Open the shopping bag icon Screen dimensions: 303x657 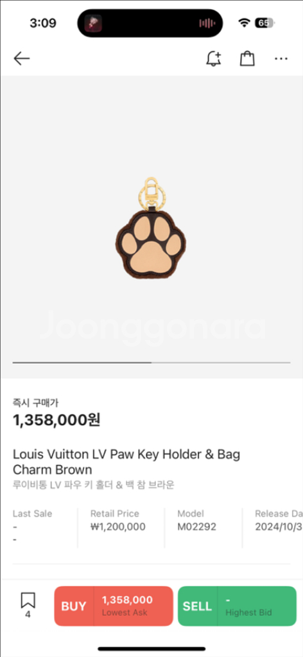click(247, 58)
